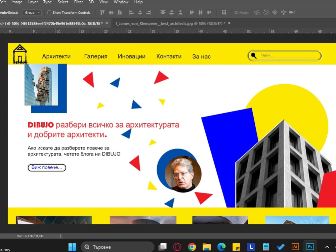
Task: Click Distribute vertical centers icon
Action: click(x=172, y=12)
